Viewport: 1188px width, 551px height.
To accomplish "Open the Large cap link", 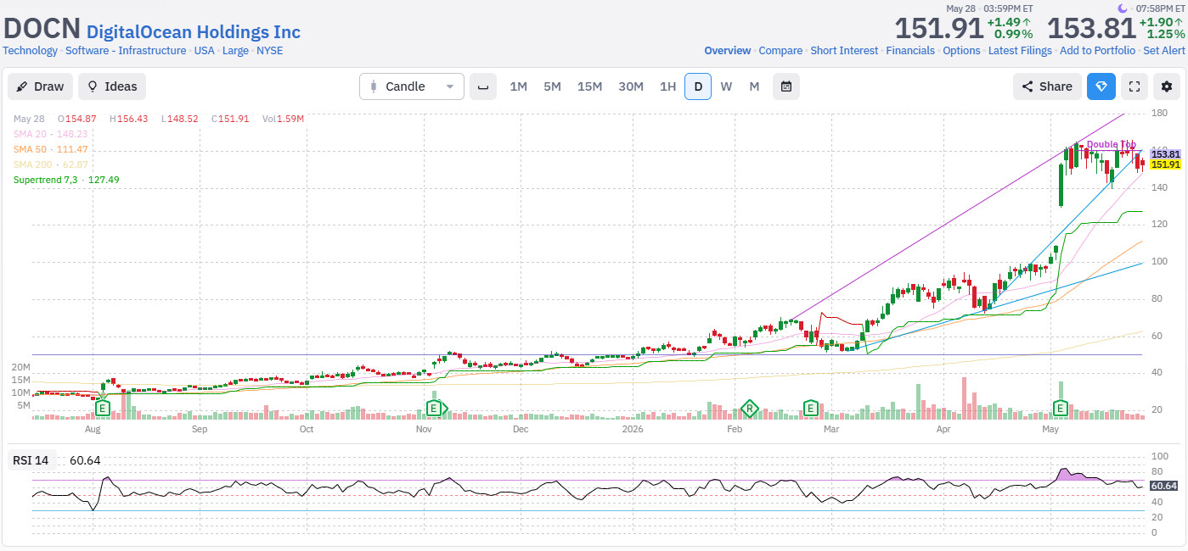I will 235,51.
